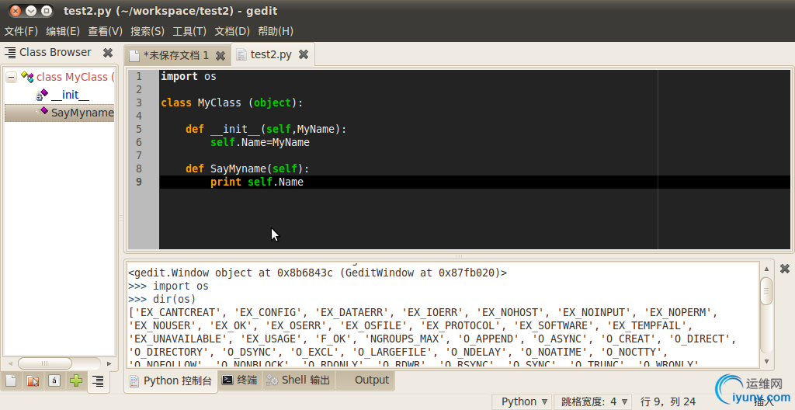Click the side panel left scroll arrow
Image resolution: width=795 pixels, height=410 pixels.
(x=9, y=363)
